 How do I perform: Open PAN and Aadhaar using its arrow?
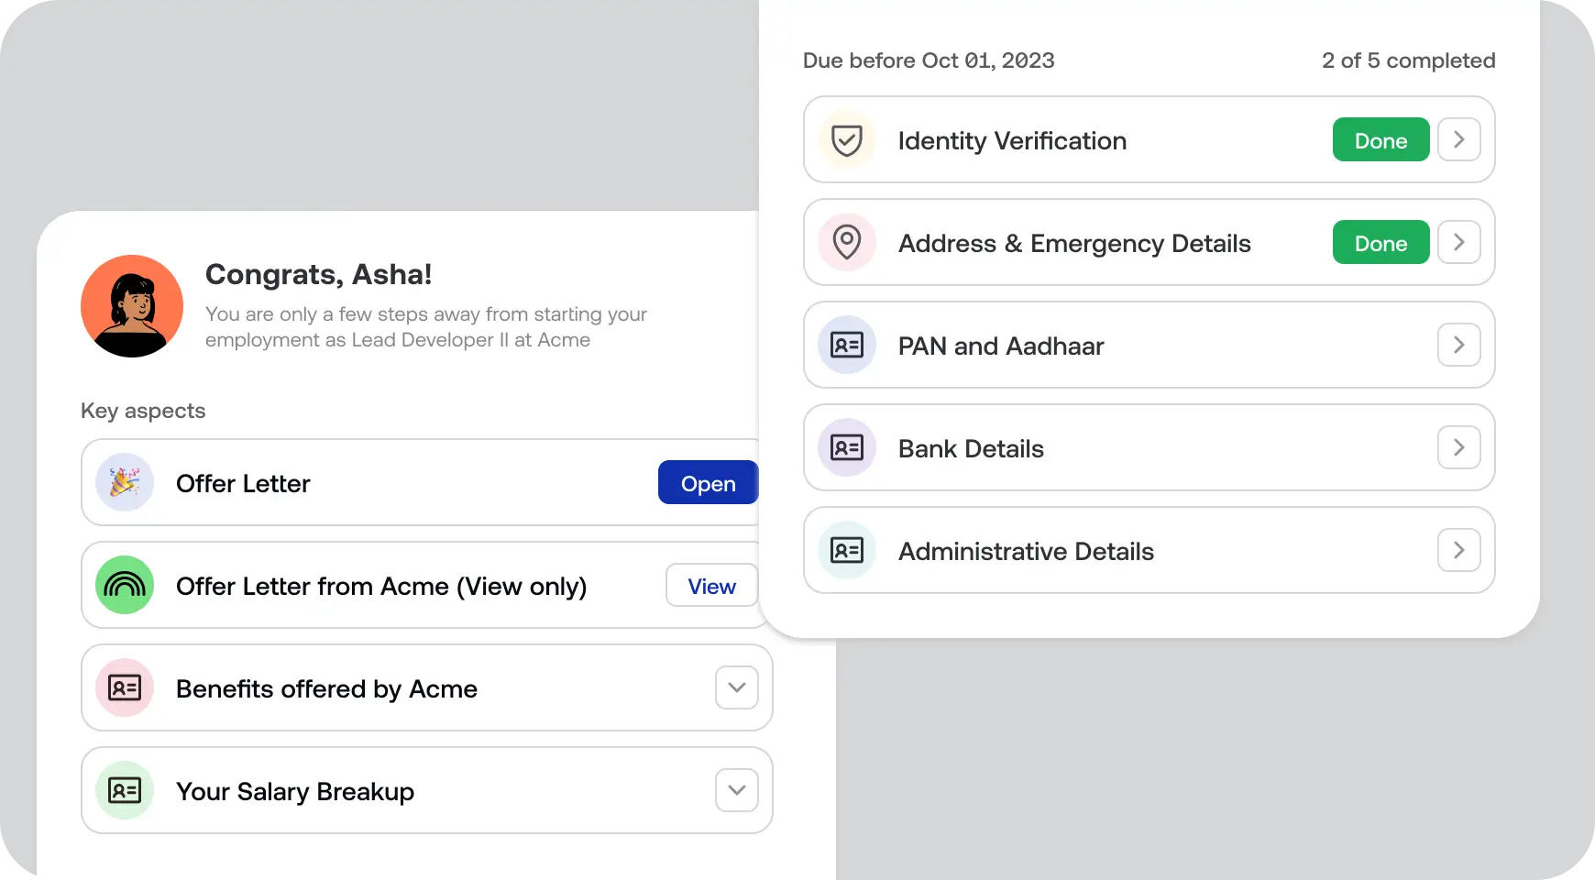coord(1458,346)
